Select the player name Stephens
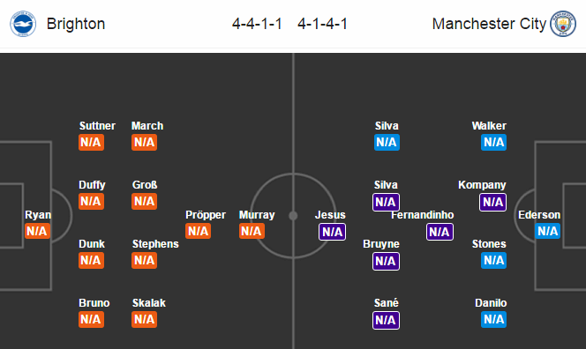Viewport: 586px width, 349px height. point(155,244)
